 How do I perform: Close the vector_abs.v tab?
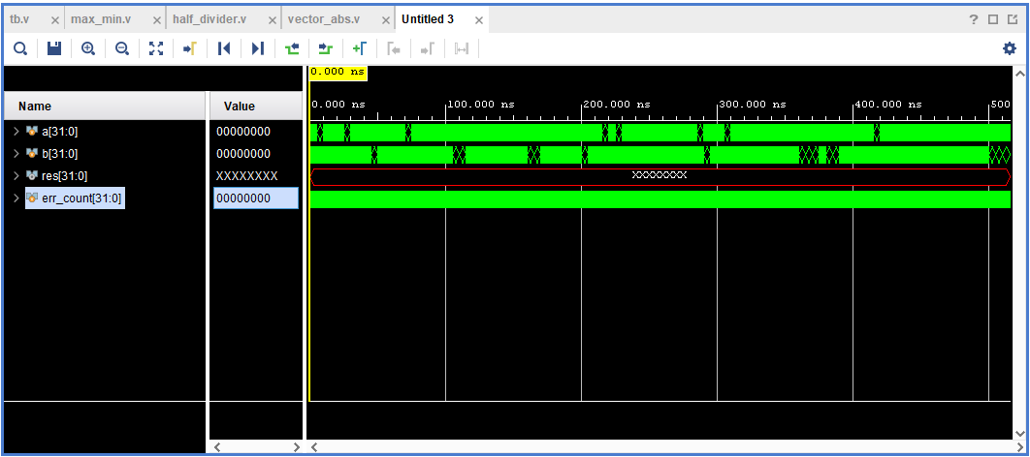coord(386,20)
